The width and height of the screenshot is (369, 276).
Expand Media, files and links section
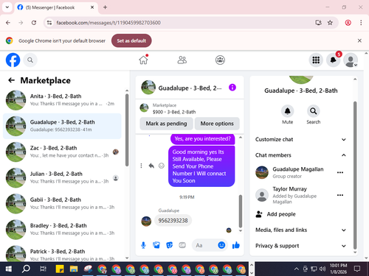[300, 230]
